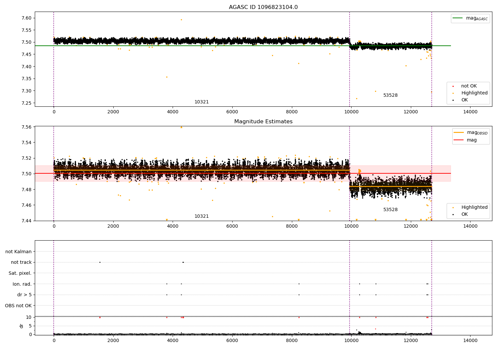Click the plot title 'AGASC ID 1096823104.0'
Screen dimensions: 497x348
click(x=263, y=7)
